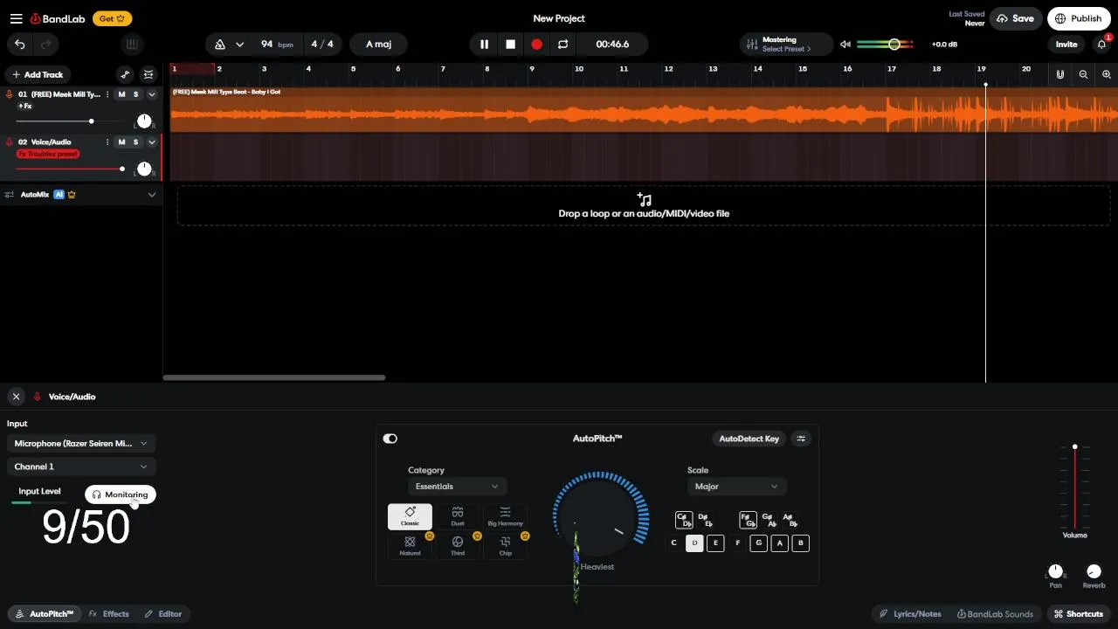Undo the last action

(x=19, y=45)
